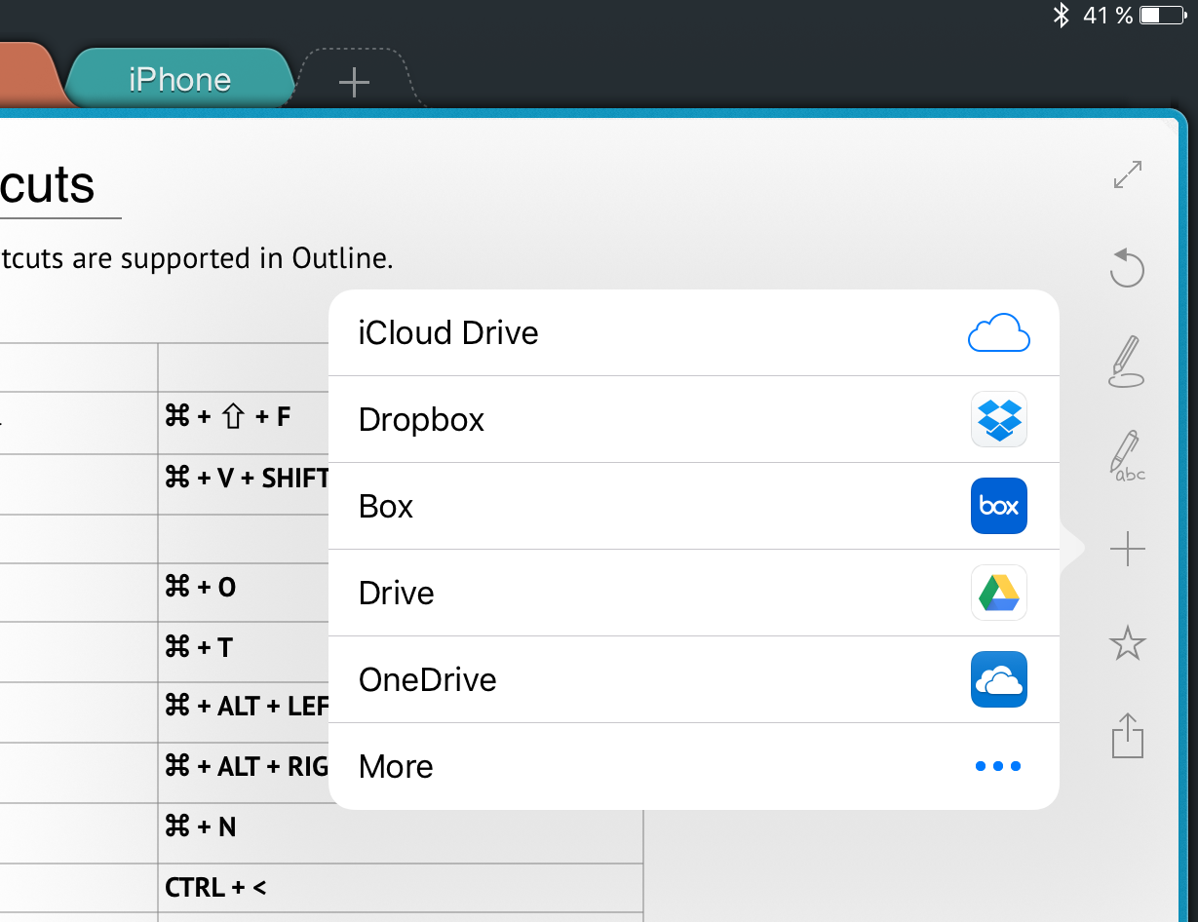The height and width of the screenshot is (922, 1198).
Task: Tap the Google Drive triangle icon
Action: (999, 593)
